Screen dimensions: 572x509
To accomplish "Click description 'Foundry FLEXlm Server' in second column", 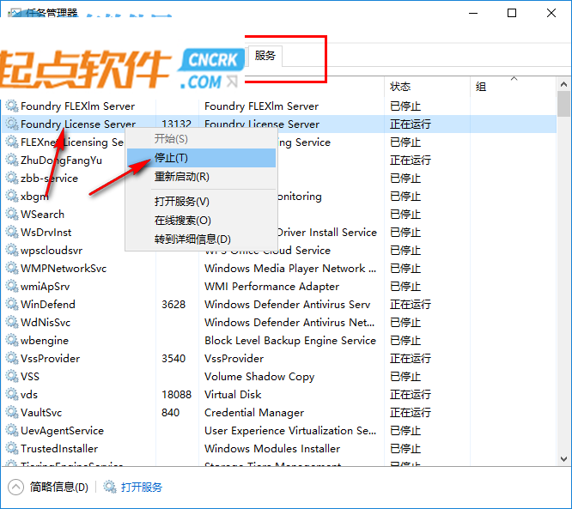I will [262, 106].
